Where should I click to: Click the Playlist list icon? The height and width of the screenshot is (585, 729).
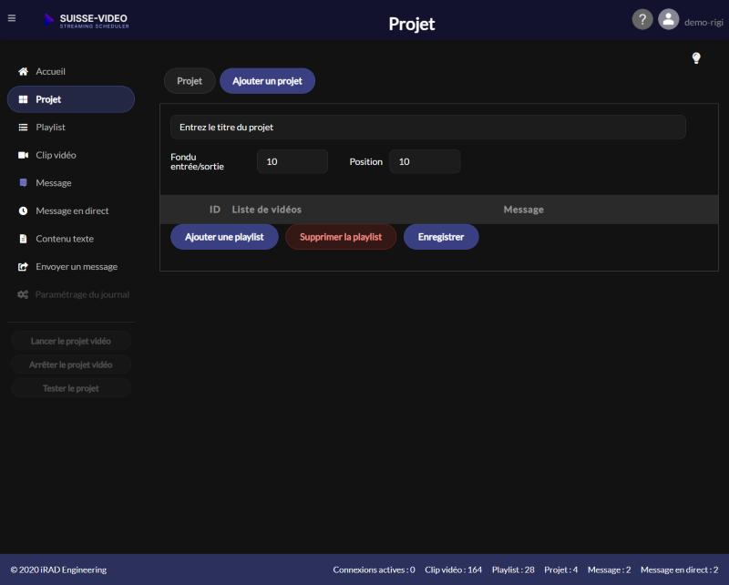tap(23, 128)
